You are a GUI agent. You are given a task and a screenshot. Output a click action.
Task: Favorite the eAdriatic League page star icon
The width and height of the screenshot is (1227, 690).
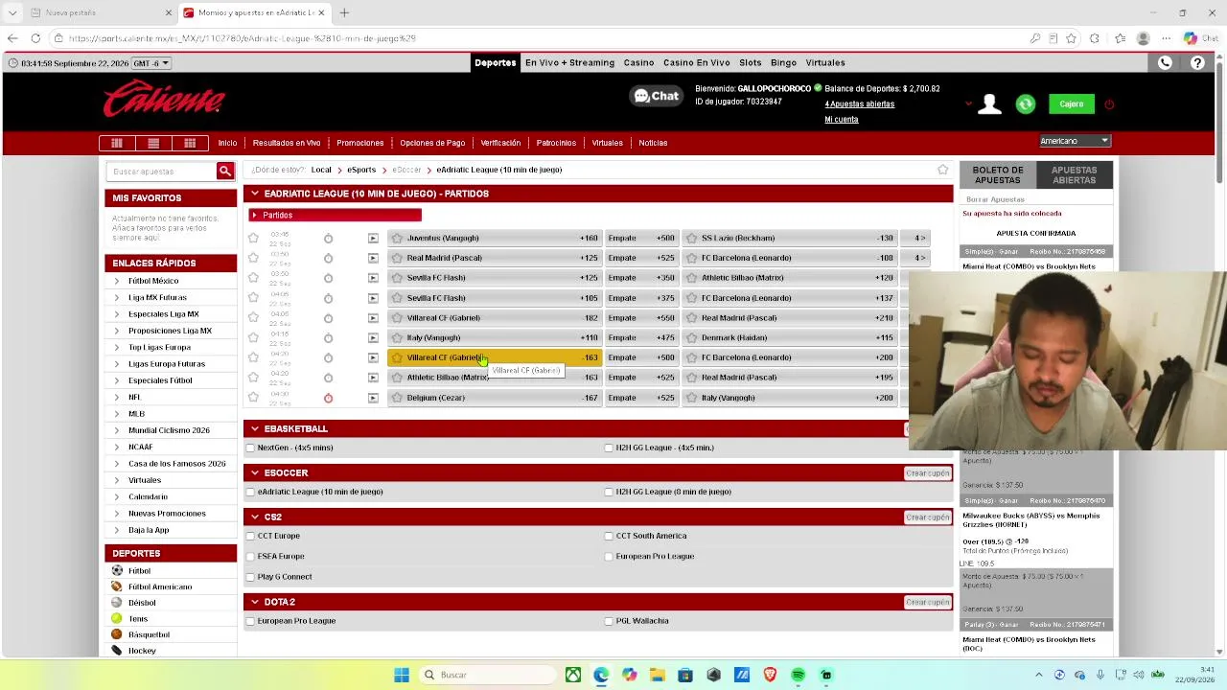coord(943,170)
